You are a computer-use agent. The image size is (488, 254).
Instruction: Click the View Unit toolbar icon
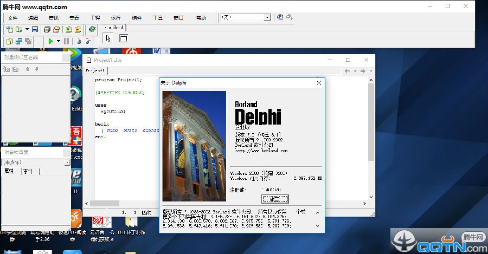pos(10,41)
